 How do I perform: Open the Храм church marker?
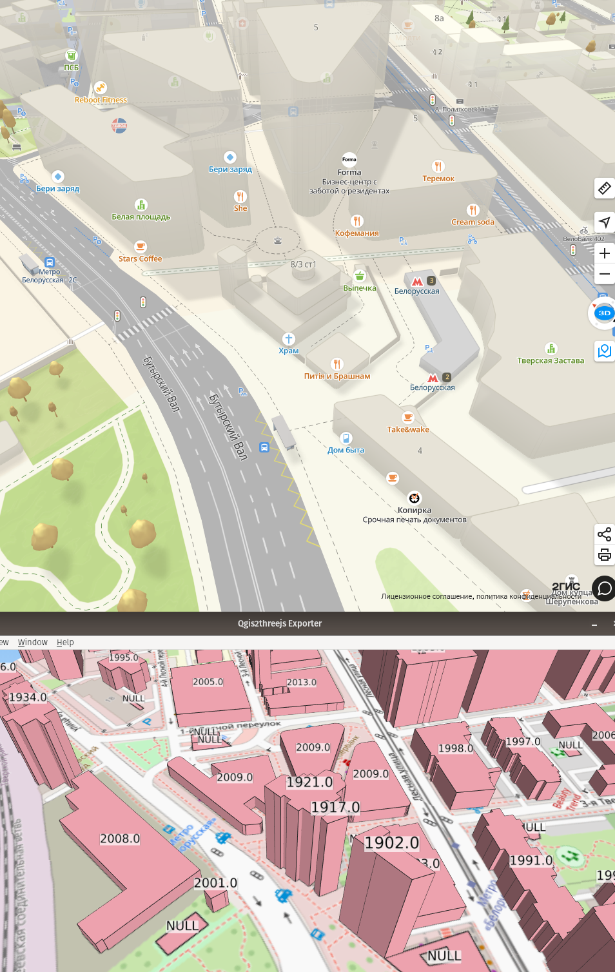pyautogui.click(x=288, y=338)
